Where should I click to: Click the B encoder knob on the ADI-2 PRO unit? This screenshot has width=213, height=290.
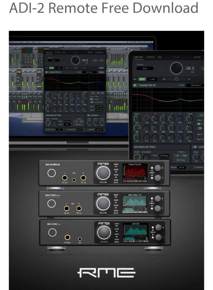coord(158,199)
